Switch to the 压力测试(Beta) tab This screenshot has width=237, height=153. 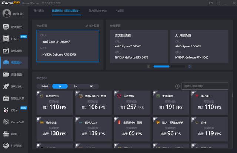pos(97,11)
